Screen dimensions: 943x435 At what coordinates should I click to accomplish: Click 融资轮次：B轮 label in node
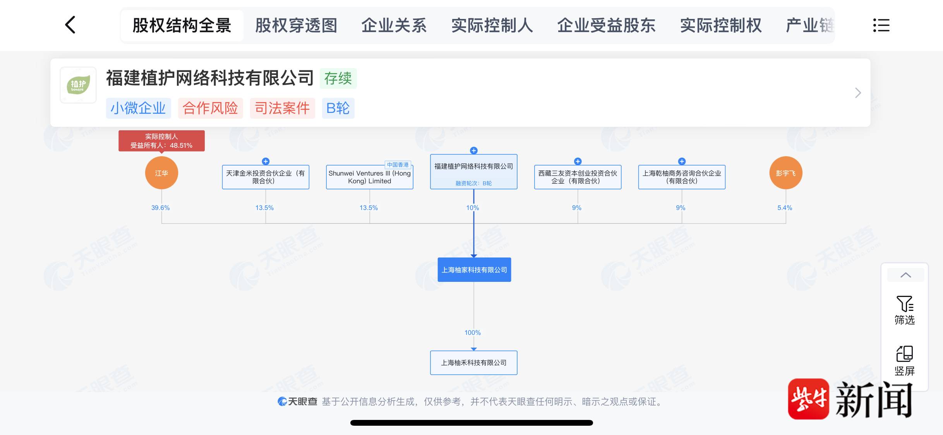(473, 183)
